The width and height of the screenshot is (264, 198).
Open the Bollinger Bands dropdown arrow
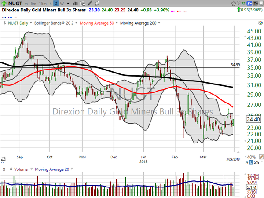point(76,23)
